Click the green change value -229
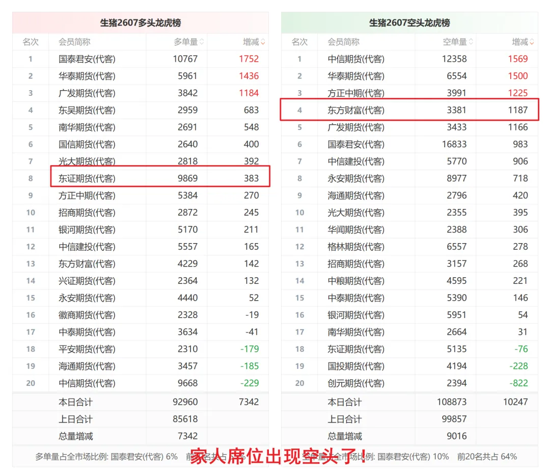The width and height of the screenshot is (550, 474). click(250, 383)
